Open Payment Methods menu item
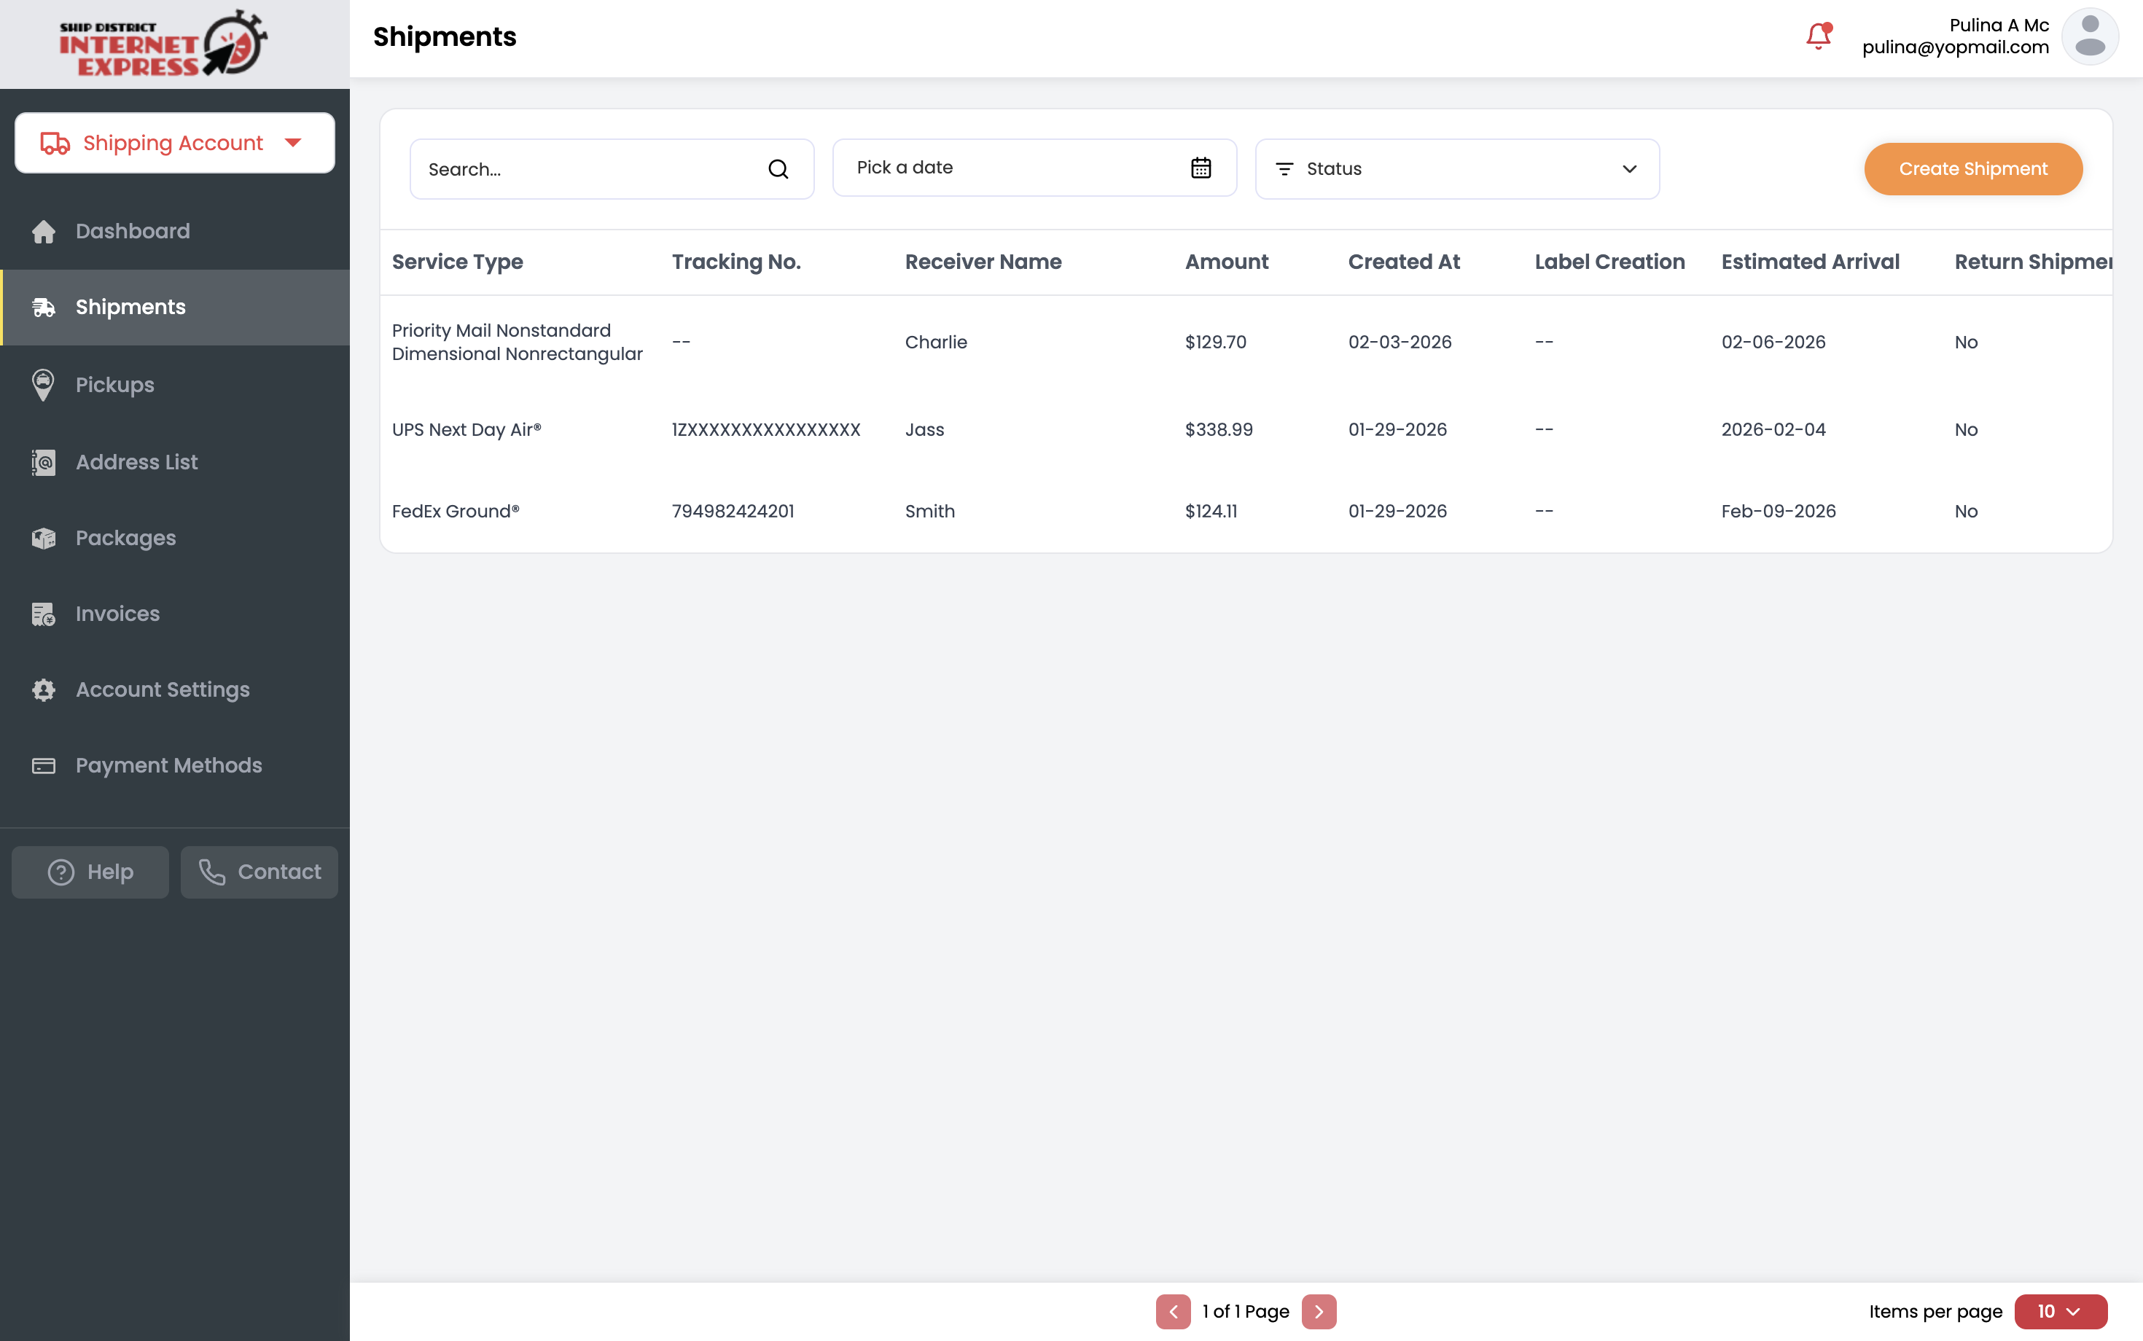This screenshot has height=1341, width=2143. pos(168,765)
